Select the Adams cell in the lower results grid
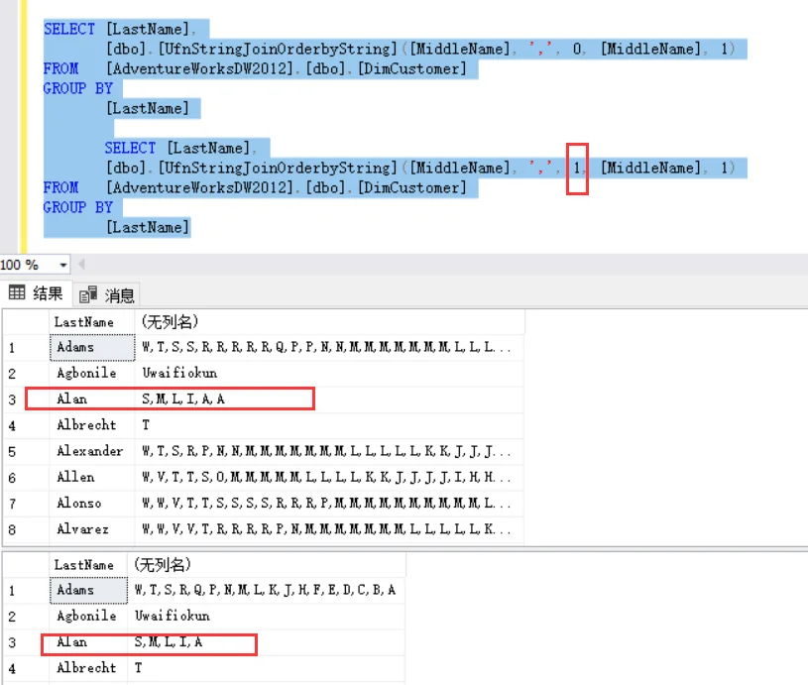This screenshot has height=685, width=808. coord(88,590)
